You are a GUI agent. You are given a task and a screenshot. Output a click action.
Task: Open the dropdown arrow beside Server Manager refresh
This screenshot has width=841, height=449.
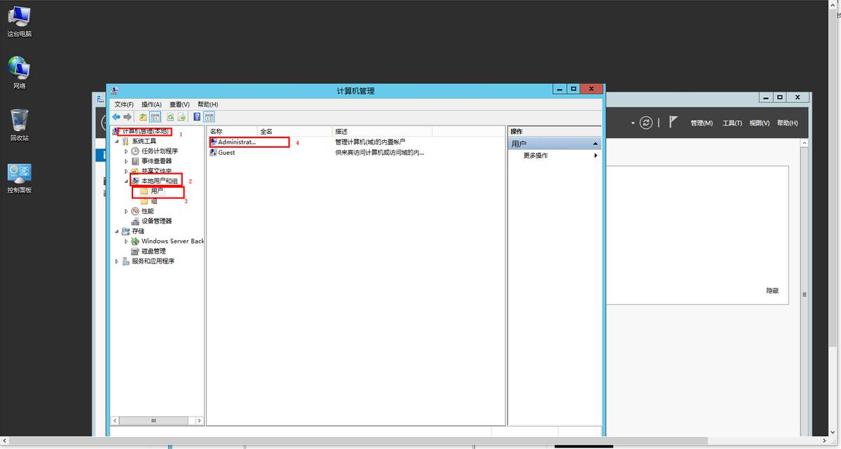tap(633, 123)
